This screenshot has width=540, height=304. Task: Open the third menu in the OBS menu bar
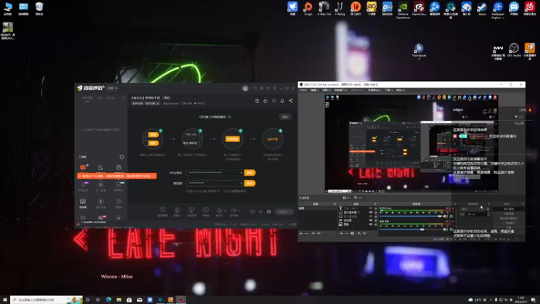point(327,91)
